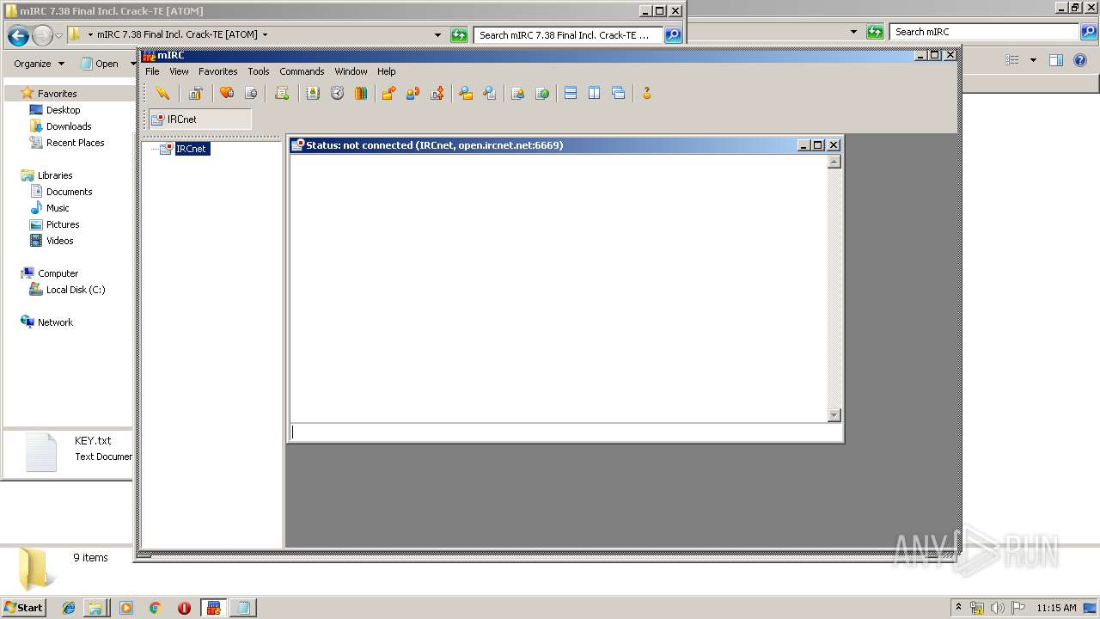This screenshot has height=619, width=1100.
Task: Open Recent Places in sidebar
Action: [75, 143]
